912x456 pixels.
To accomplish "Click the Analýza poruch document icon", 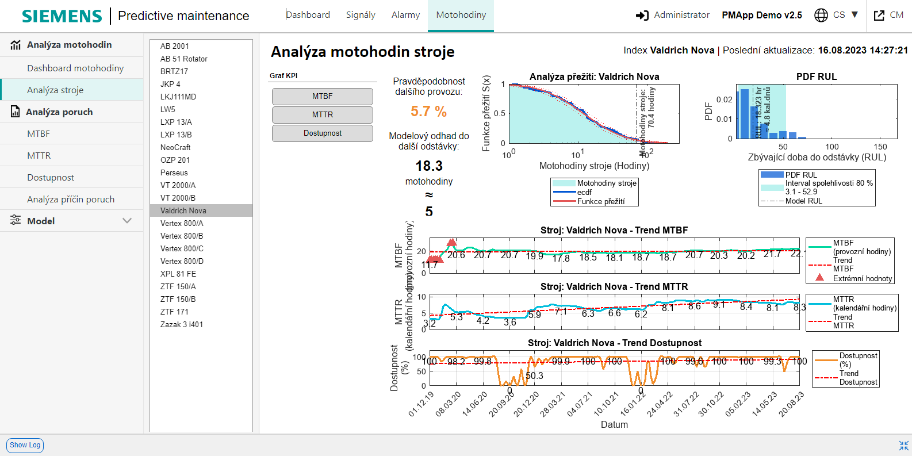I will [x=16, y=112].
